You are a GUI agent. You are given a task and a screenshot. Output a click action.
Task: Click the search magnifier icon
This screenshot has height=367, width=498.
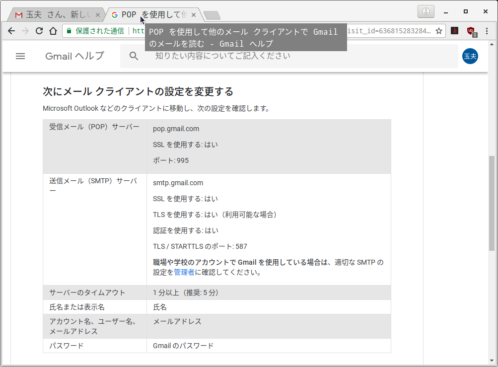pos(134,56)
